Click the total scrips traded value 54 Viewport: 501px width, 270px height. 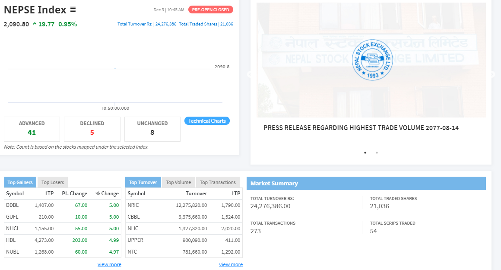pos(374,231)
